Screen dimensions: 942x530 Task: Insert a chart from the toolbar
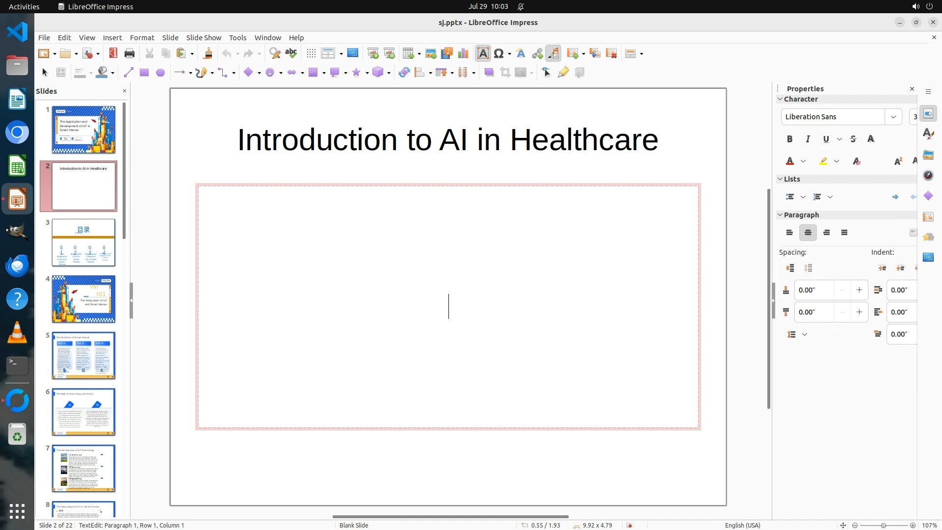[x=463, y=53]
